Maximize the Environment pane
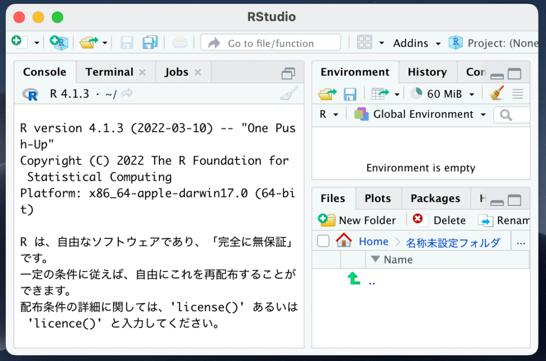 coord(515,74)
